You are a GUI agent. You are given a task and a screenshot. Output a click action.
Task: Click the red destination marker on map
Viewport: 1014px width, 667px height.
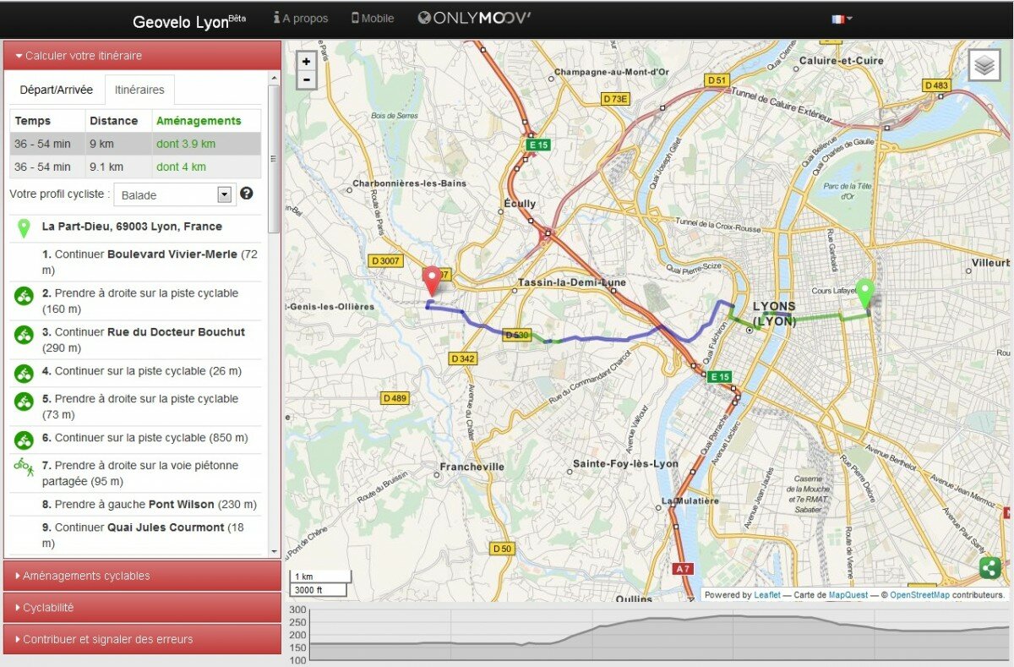point(433,281)
